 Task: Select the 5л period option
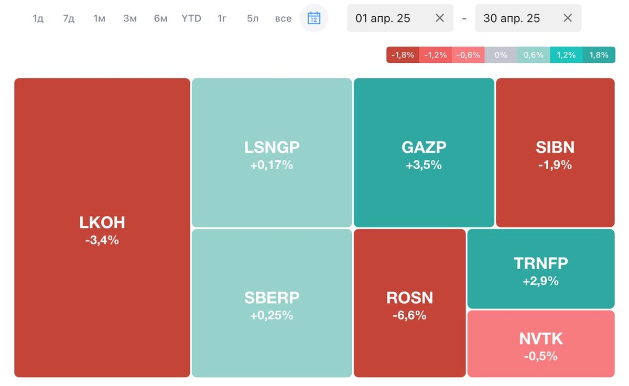click(x=253, y=18)
